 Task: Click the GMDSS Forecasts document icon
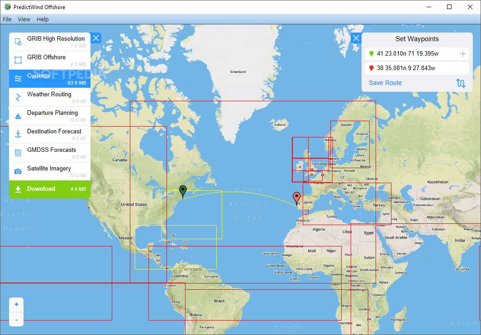tap(18, 153)
